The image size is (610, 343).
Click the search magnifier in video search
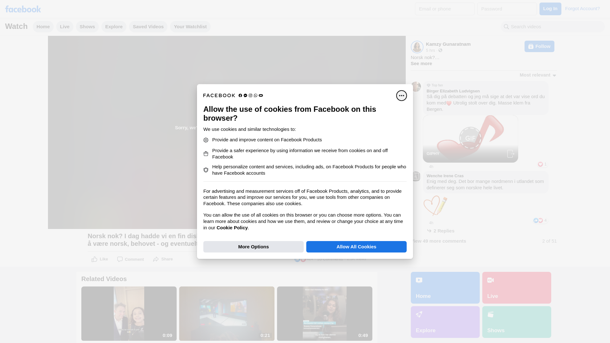(x=506, y=27)
